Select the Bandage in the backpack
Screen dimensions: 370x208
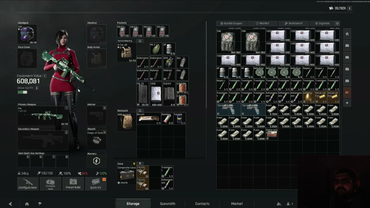[x=167, y=119]
